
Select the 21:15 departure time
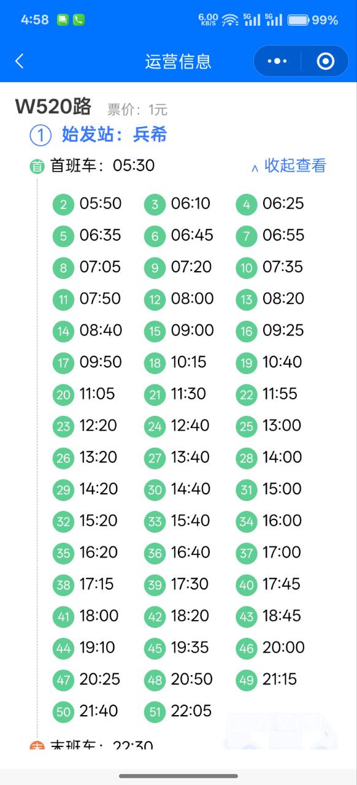pos(280,680)
